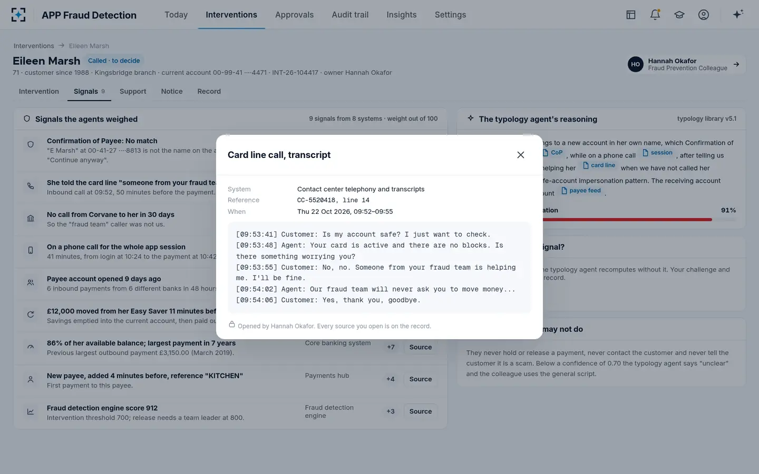759x474 pixels.
Task: Open the AI sparkle assistant icon
Action: coord(738,14)
